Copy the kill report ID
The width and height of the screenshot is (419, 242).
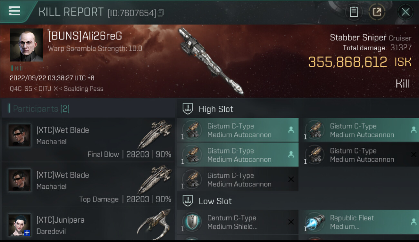point(161,13)
